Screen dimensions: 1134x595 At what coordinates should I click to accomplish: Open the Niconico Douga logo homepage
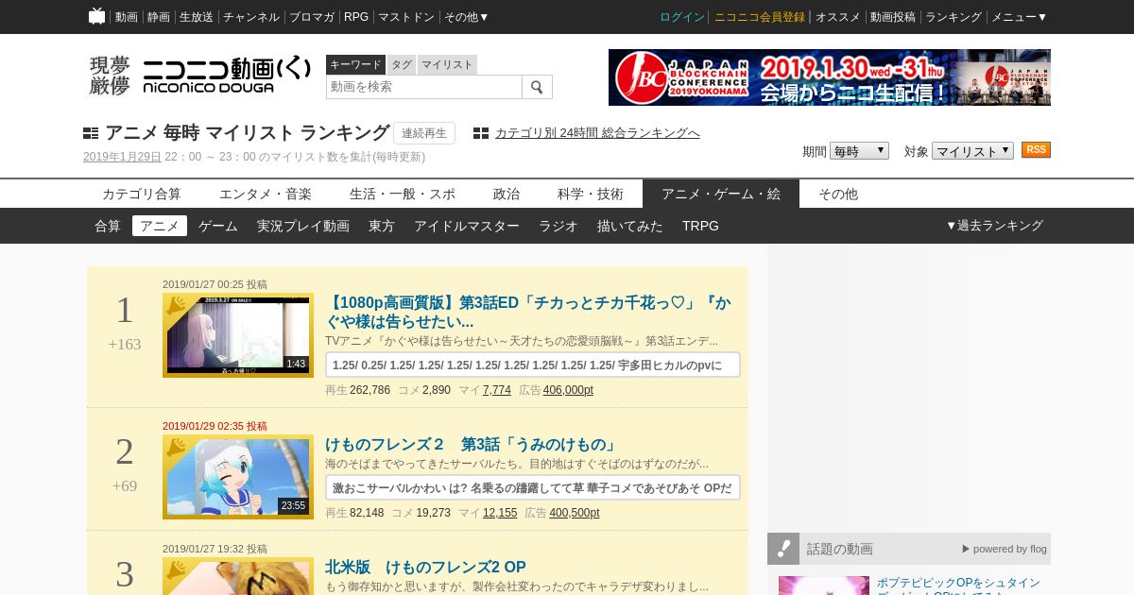(227, 76)
